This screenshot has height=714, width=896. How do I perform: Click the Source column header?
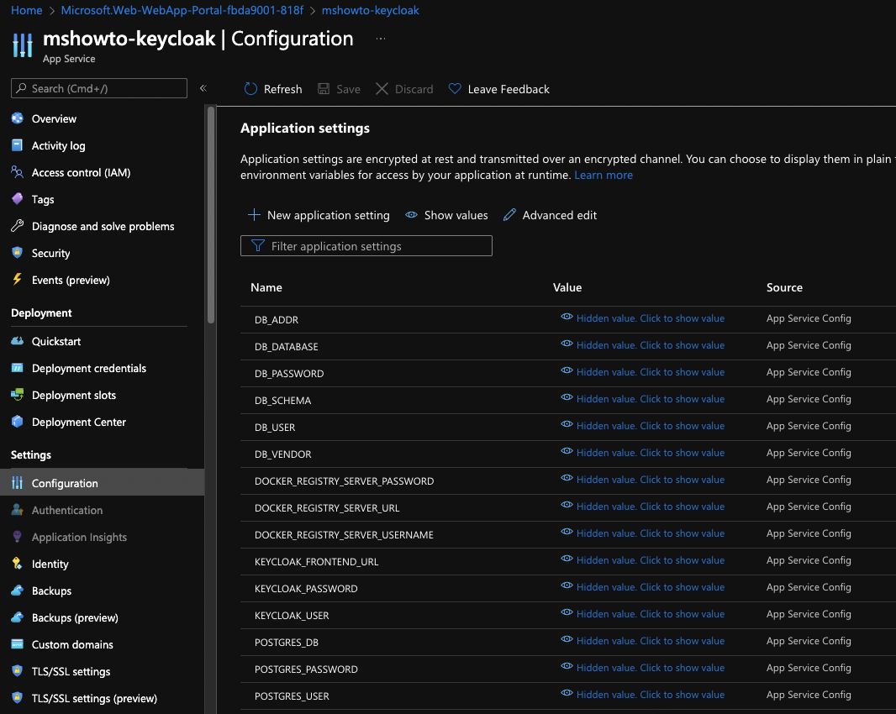[x=784, y=287]
